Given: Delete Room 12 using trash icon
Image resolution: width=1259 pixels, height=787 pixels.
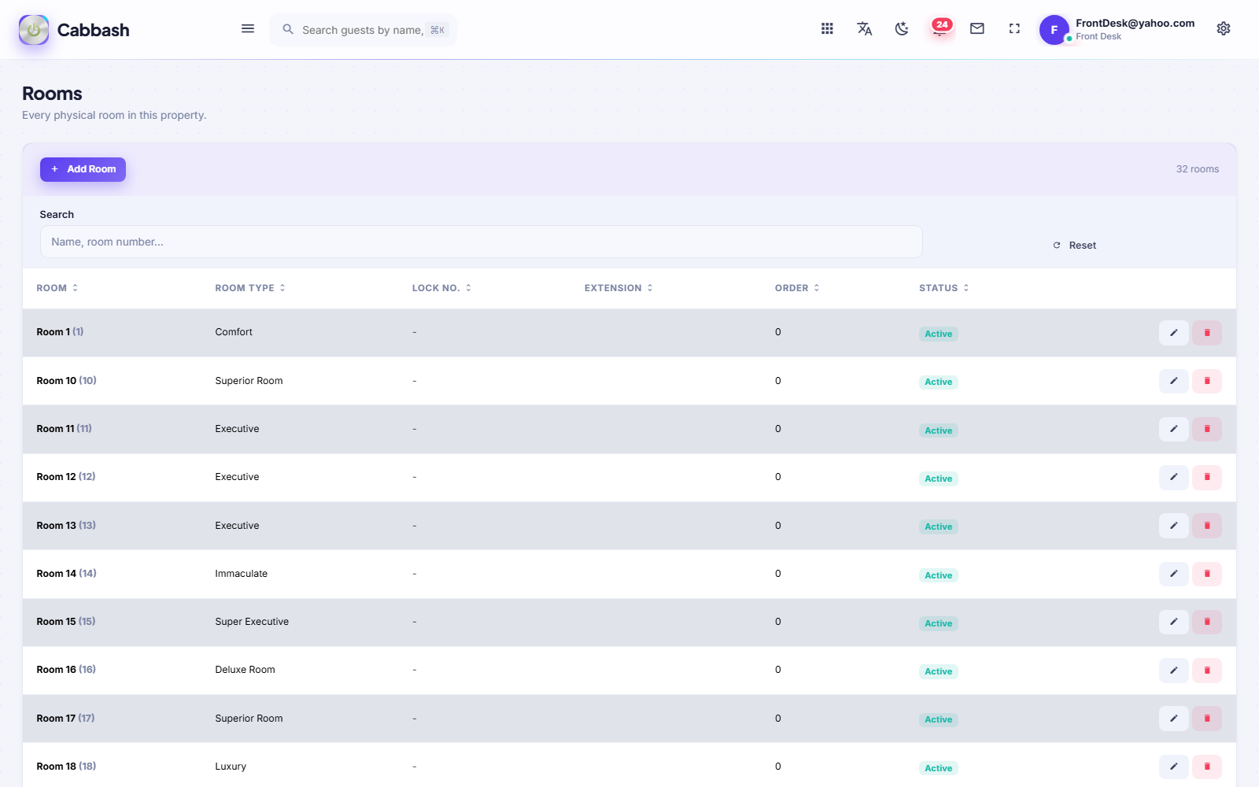Looking at the screenshot, I should pos(1207,478).
